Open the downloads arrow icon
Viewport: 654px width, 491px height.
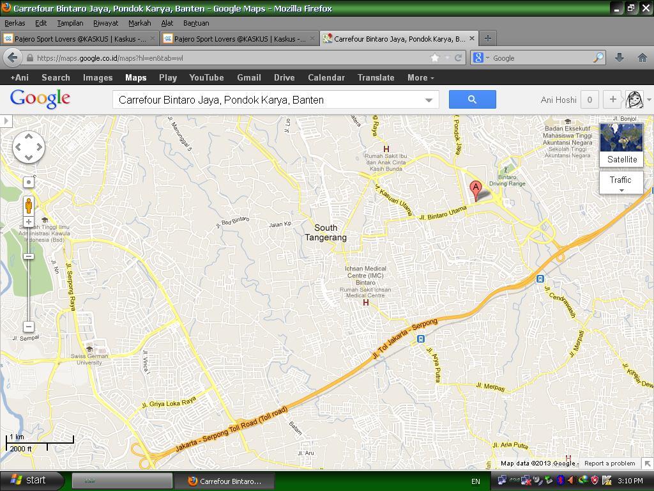click(620, 58)
